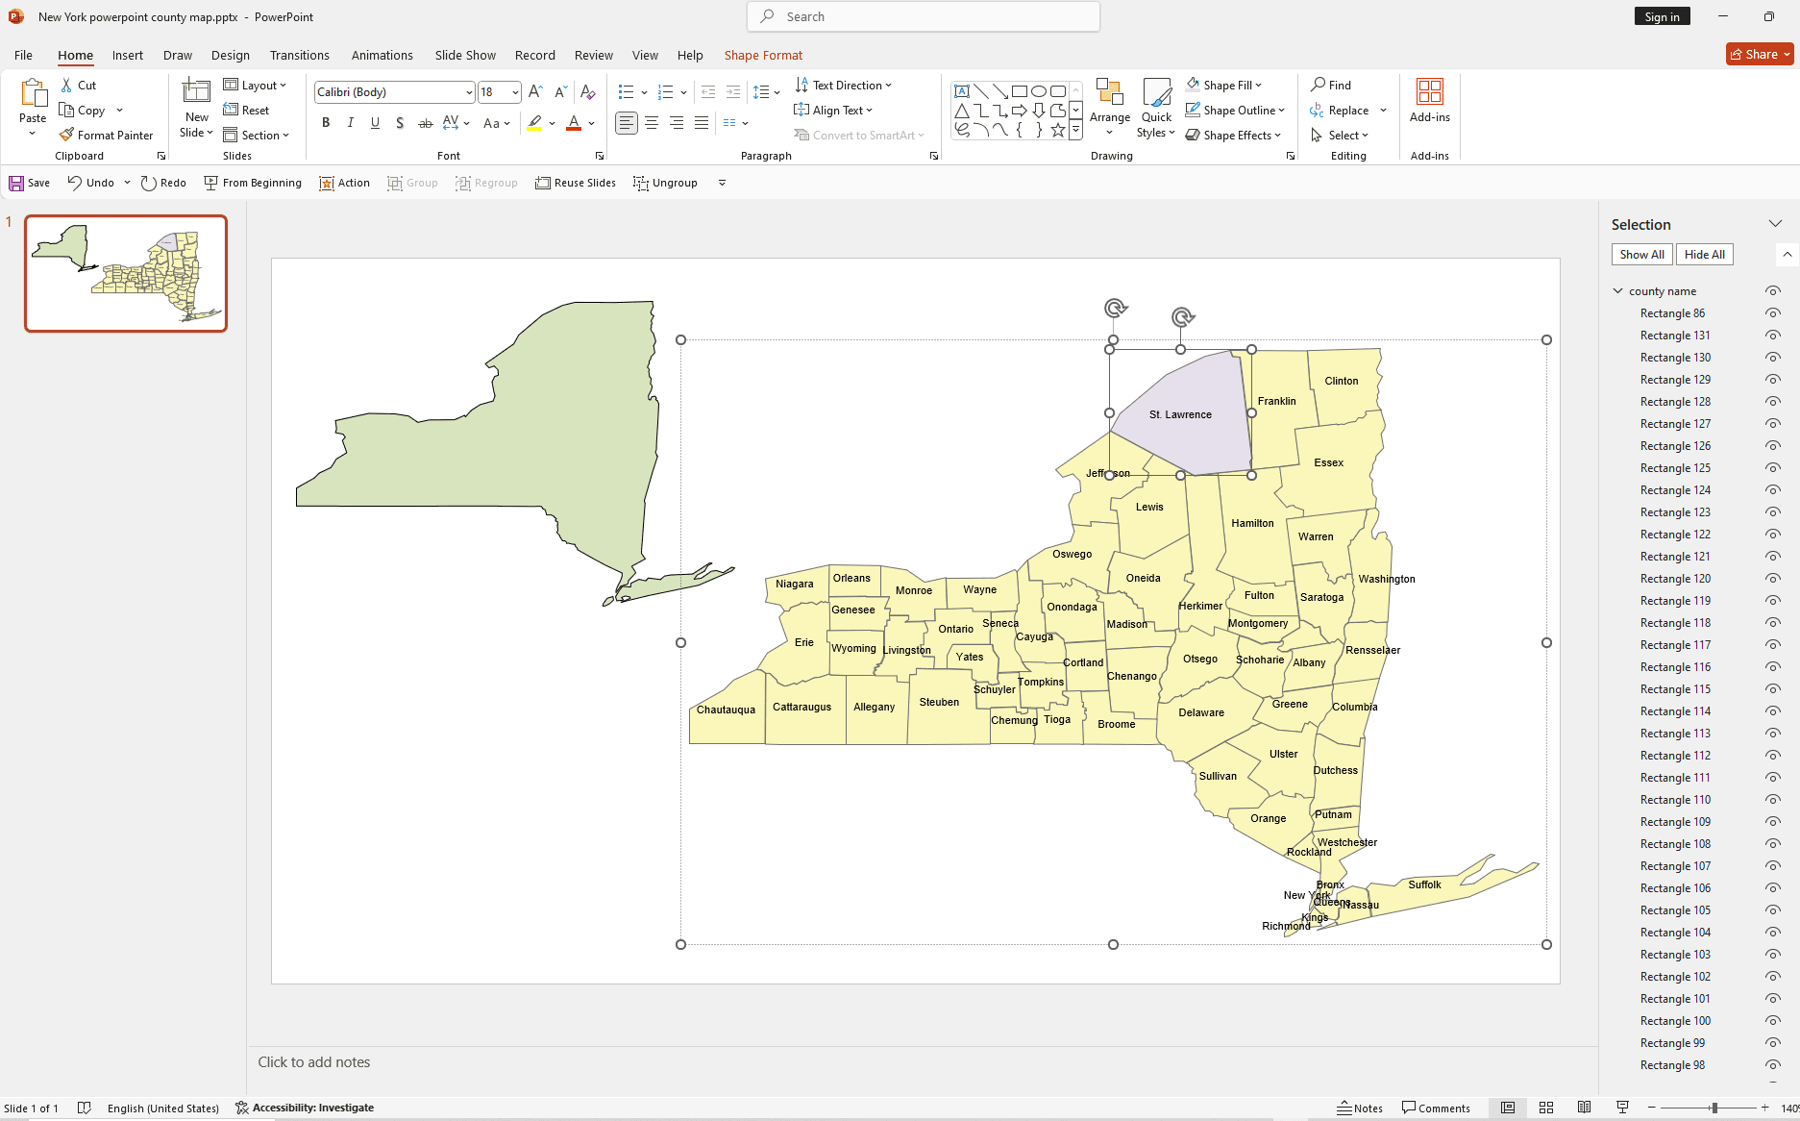Click Show All in Selection pane

1641,255
